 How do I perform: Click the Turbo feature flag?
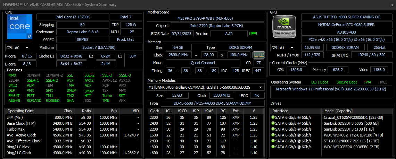click(107, 96)
